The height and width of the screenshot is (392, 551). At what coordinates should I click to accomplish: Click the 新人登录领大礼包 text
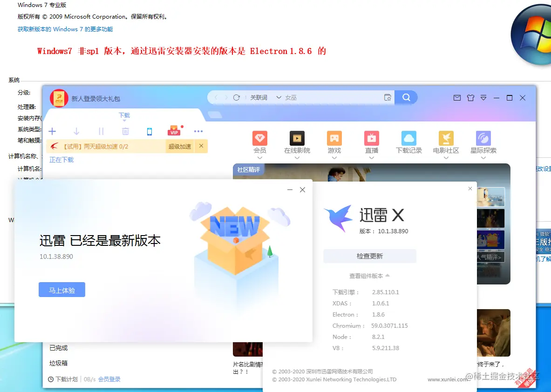(96, 99)
